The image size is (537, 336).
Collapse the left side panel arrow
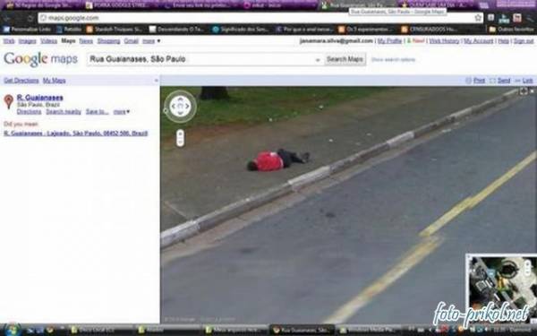tap(156, 81)
